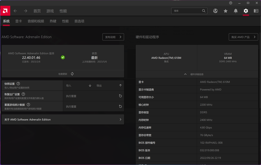Viewport: 261px width, 165px height.
Task: Open the 首页 menu
Action: pyautogui.click(x=37, y=11)
